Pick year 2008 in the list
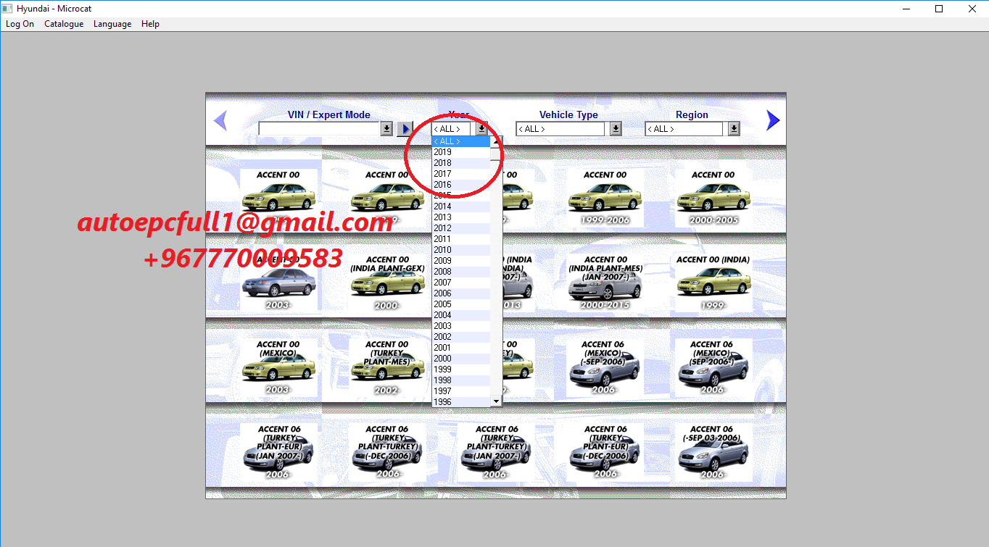This screenshot has width=989, height=547. pyautogui.click(x=461, y=272)
